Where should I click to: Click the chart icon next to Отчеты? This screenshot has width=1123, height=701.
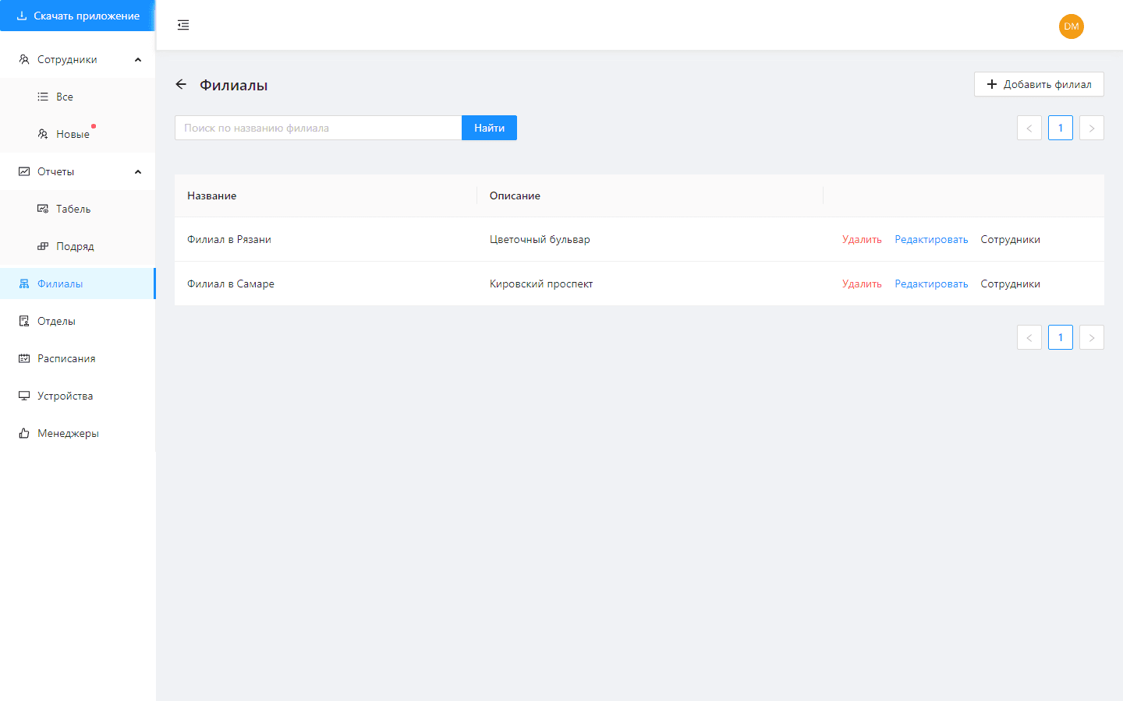[24, 171]
